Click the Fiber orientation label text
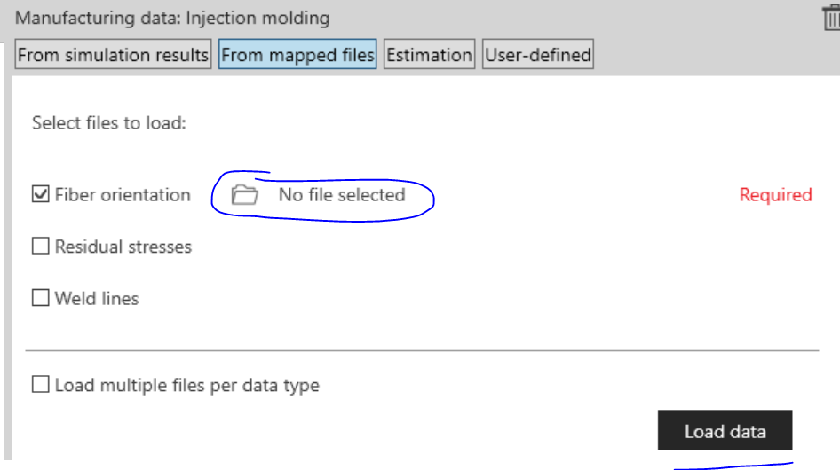Image resolution: width=840 pixels, height=470 pixels. (123, 195)
